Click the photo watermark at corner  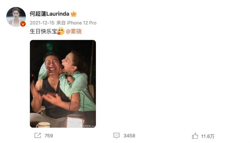coord(88,126)
